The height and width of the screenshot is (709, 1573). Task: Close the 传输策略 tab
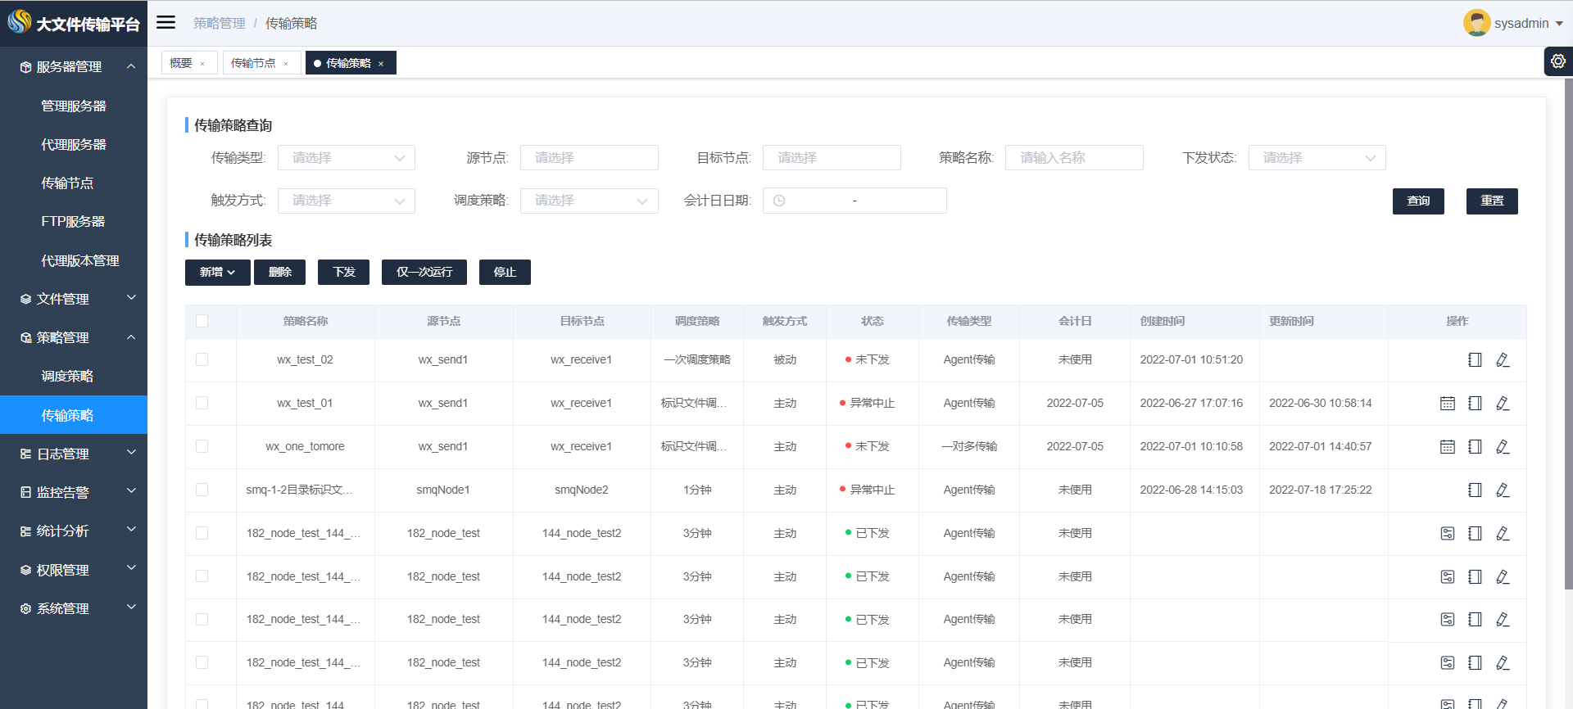(381, 64)
